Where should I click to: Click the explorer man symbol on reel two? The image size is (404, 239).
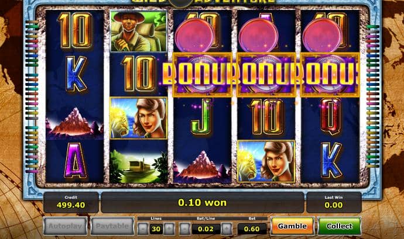pyautogui.click(x=139, y=31)
